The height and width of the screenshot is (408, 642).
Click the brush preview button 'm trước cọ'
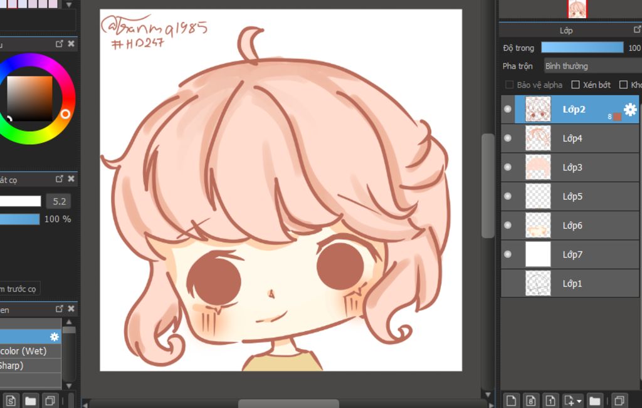point(19,289)
